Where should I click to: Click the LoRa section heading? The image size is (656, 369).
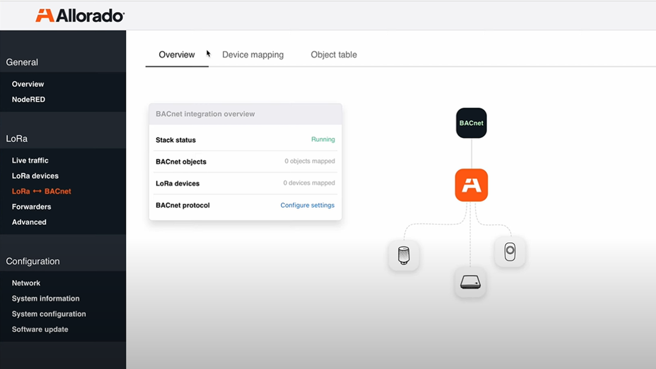pos(16,139)
